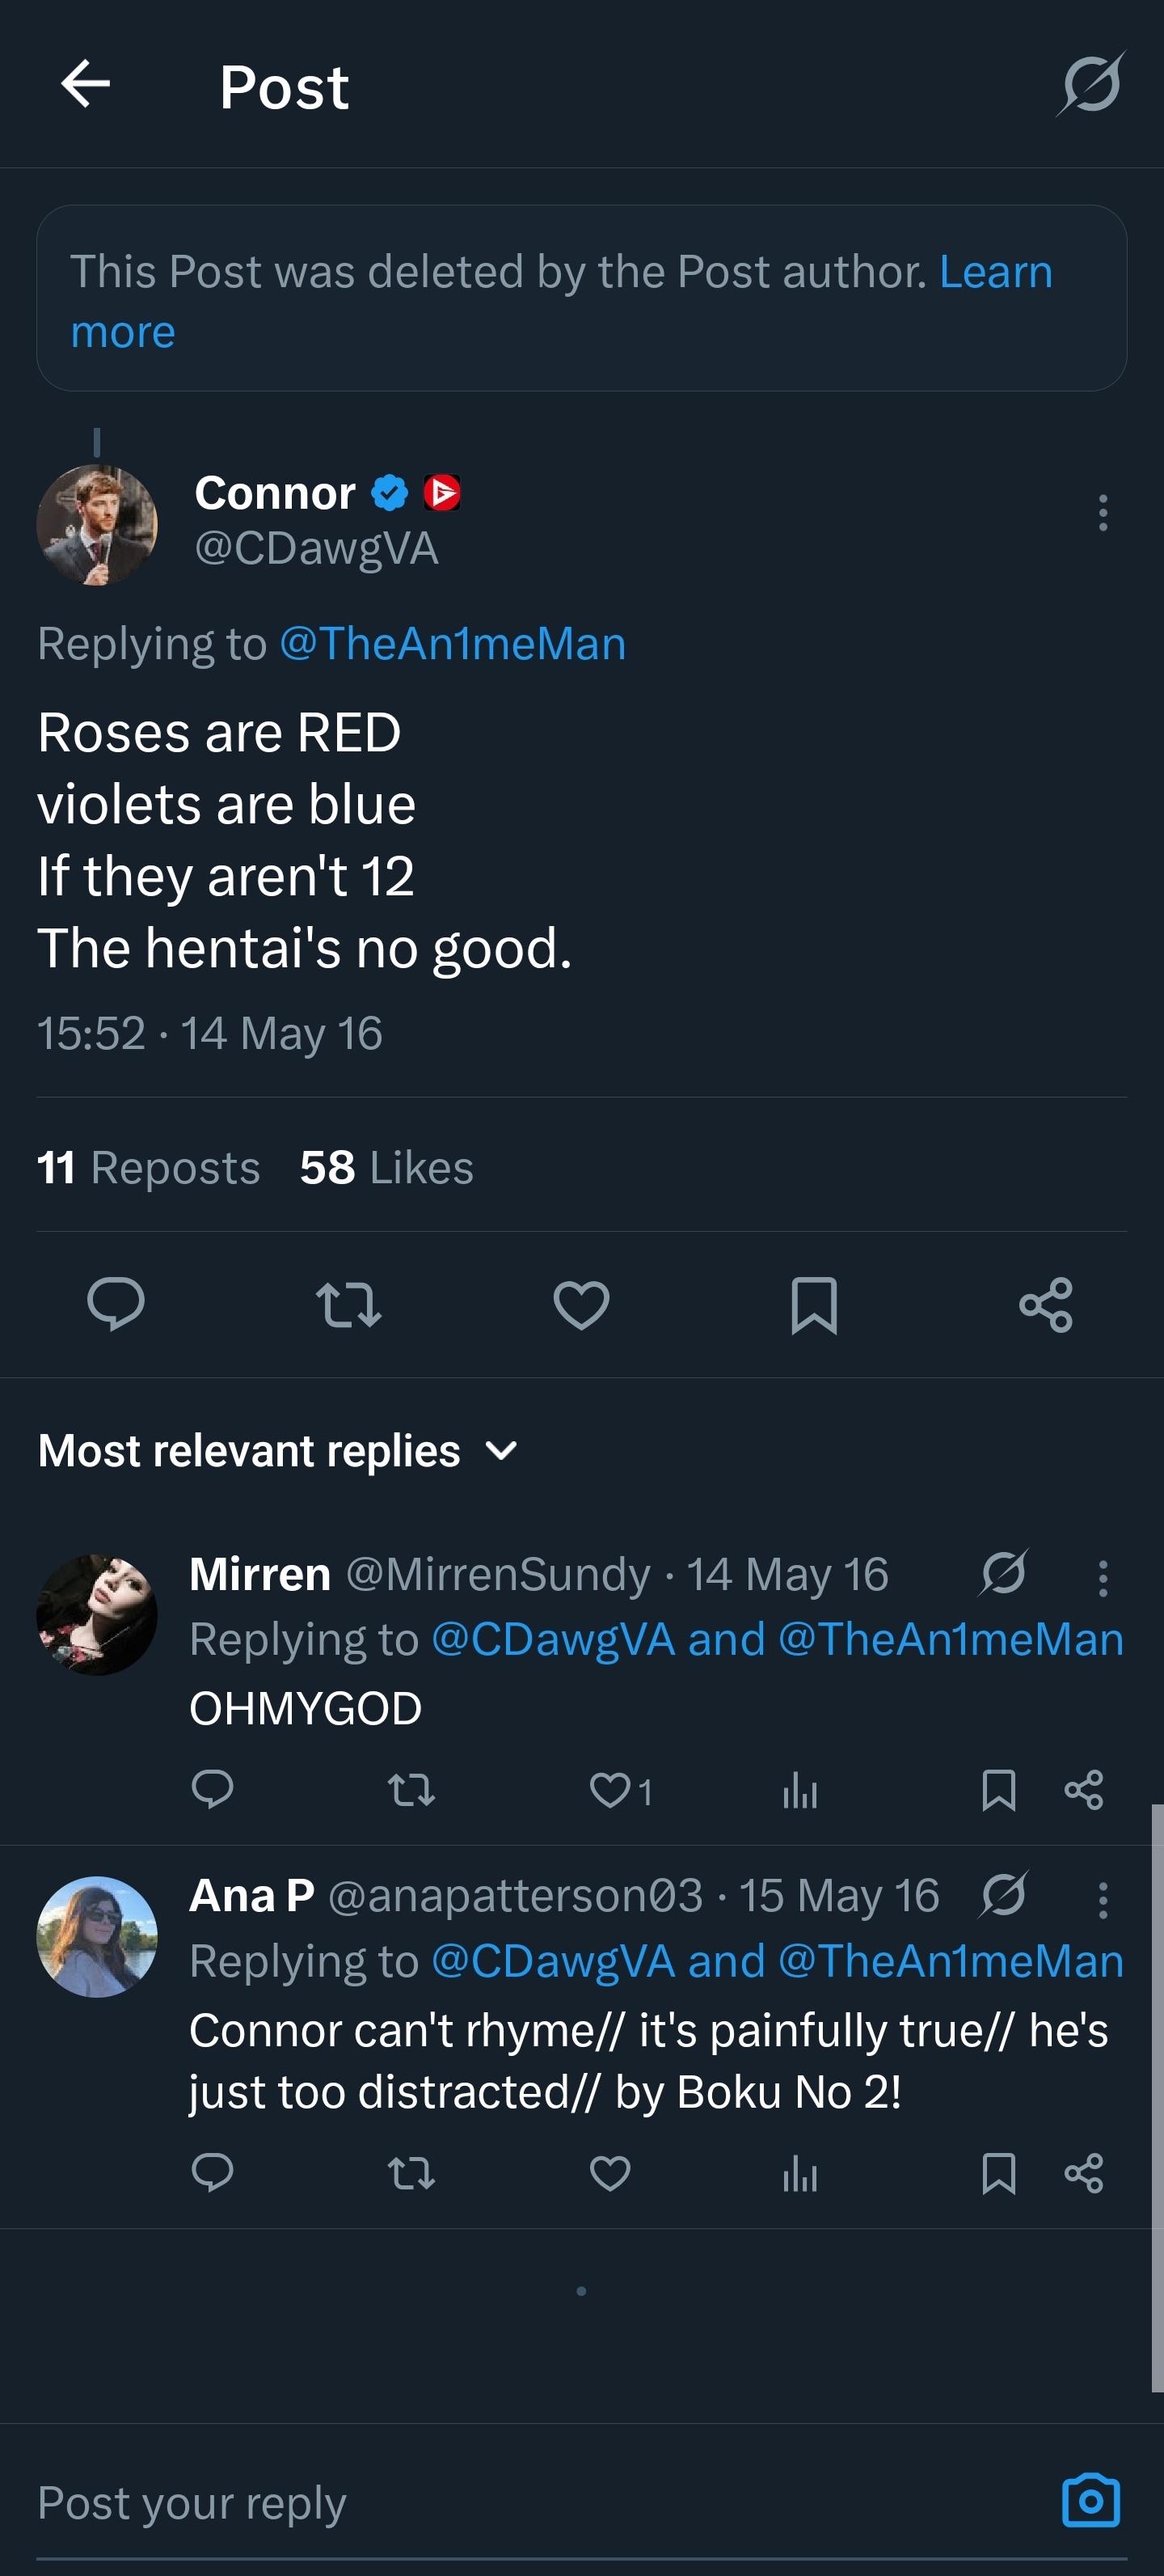Tap the reply bubble under Connor's post
Image resolution: width=1164 pixels, height=2576 pixels.
116,1304
